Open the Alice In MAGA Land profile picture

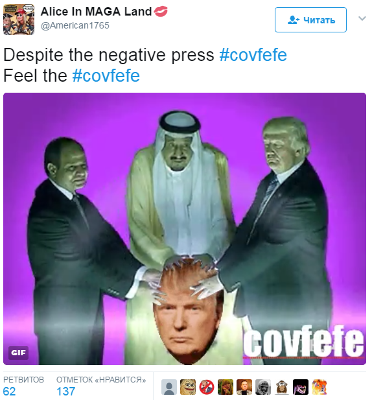coord(19,19)
